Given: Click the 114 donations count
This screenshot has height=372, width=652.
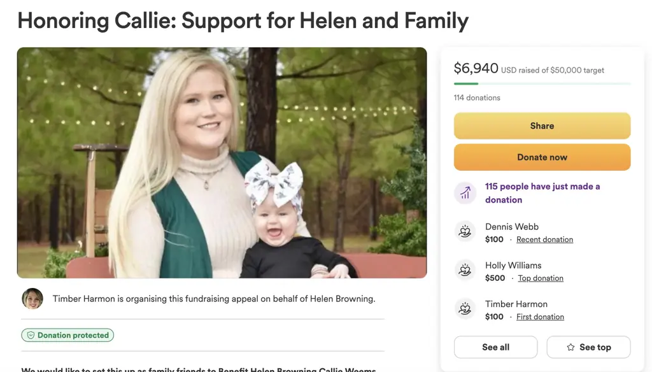Looking at the screenshot, I should 477,97.
